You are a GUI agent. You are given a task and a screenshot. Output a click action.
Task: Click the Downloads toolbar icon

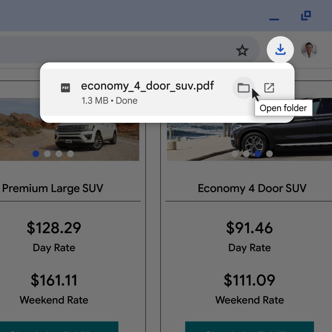click(280, 50)
